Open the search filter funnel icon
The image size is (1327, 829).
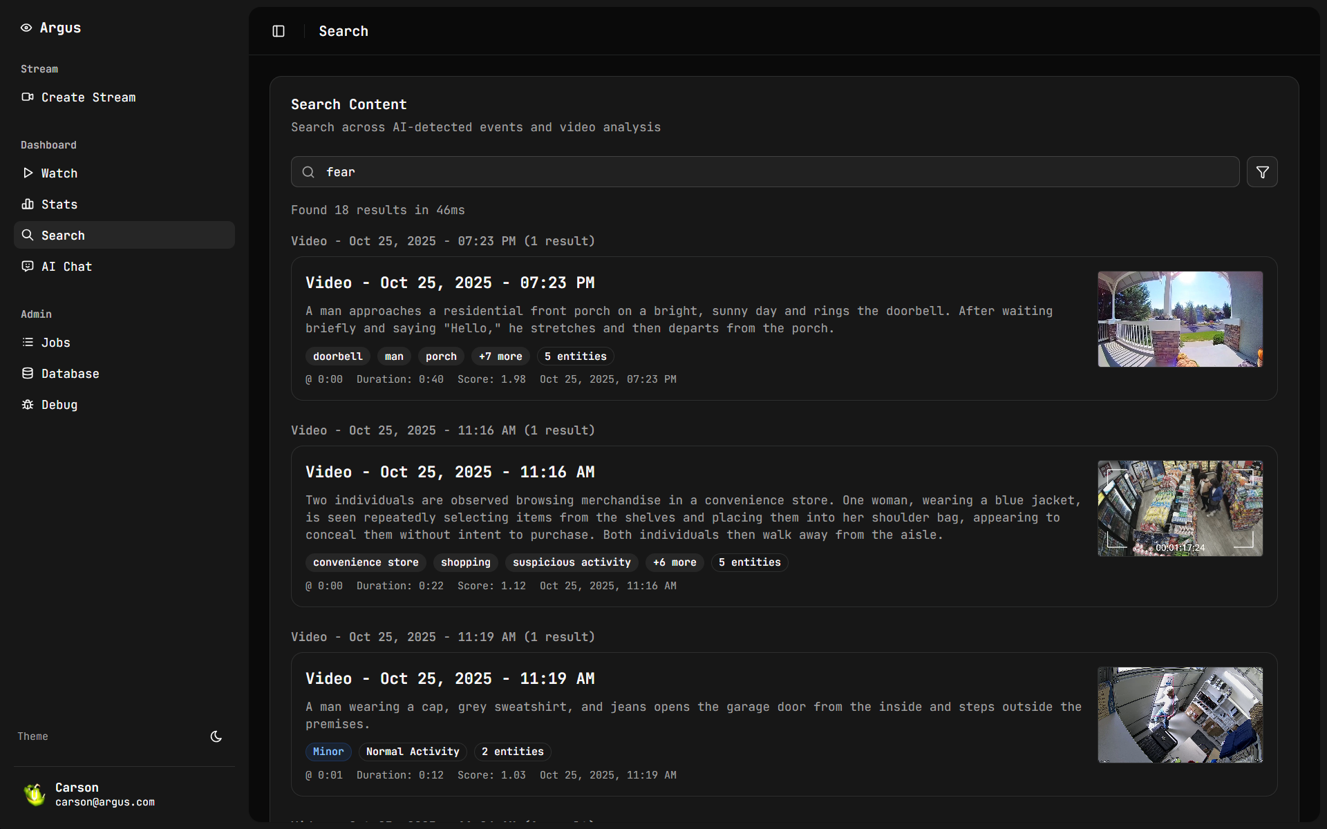(x=1262, y=172)
